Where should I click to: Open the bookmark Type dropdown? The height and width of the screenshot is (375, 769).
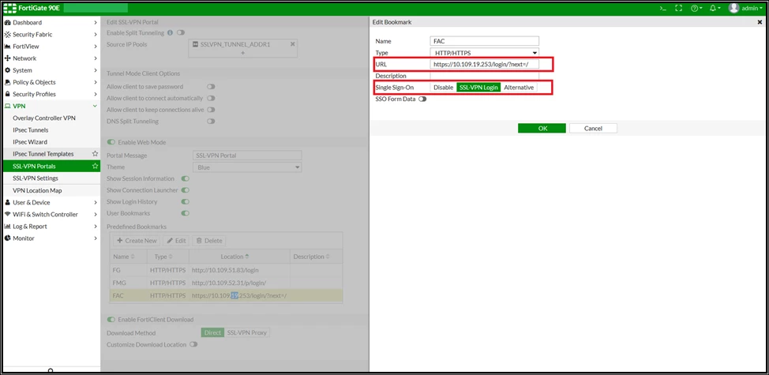click(485, 52)
